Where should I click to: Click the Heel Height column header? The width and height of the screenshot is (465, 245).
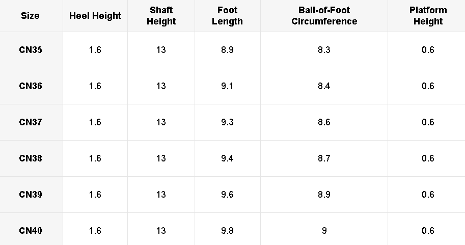coord(95,16)
